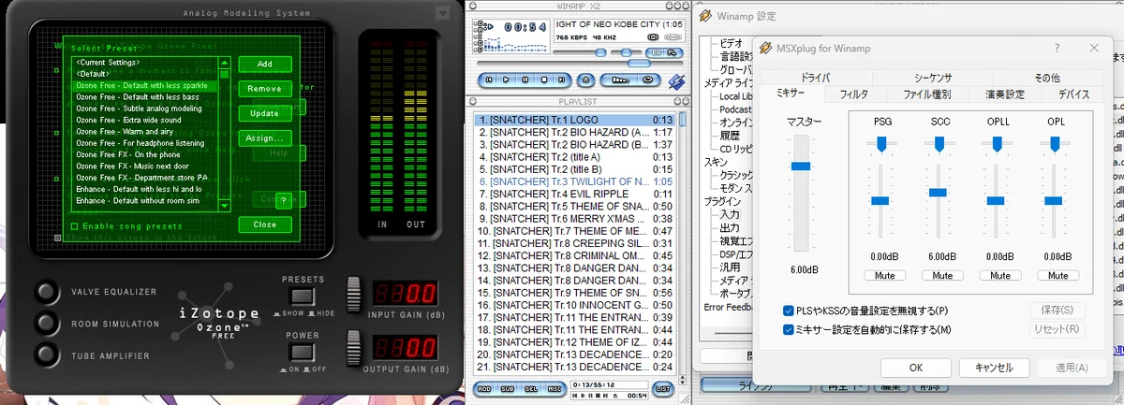This screenshot has width=1124, height=405.
Task: Skip to next track in Winamp
Action: click(x=561, y=80)
